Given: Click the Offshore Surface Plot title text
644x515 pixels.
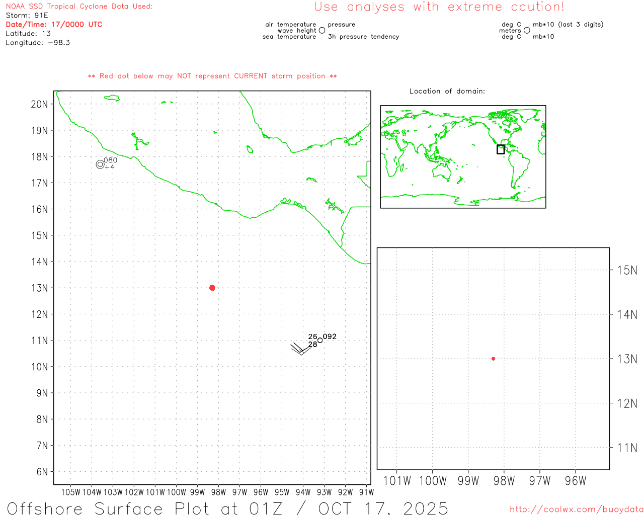Looking at the screenshot, I should click(227, 508).
